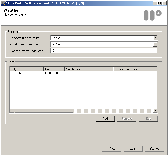This screenshot has height=155, width=168.
Task: Minimize the Settings Wizard window
Action: [155, 3]
